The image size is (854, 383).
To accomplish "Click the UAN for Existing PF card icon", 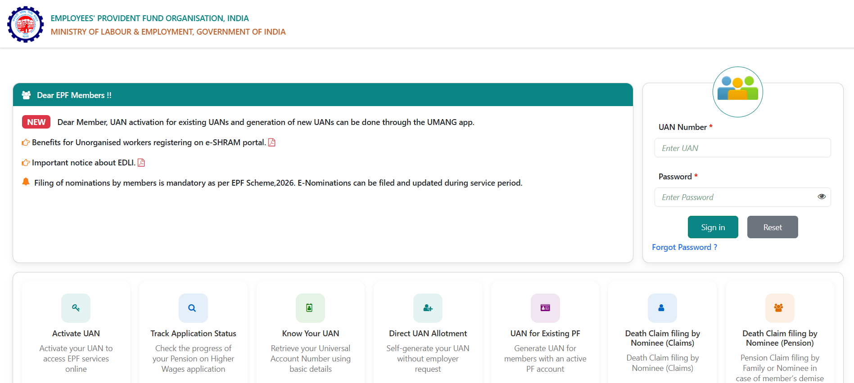I will click(545, 308).
